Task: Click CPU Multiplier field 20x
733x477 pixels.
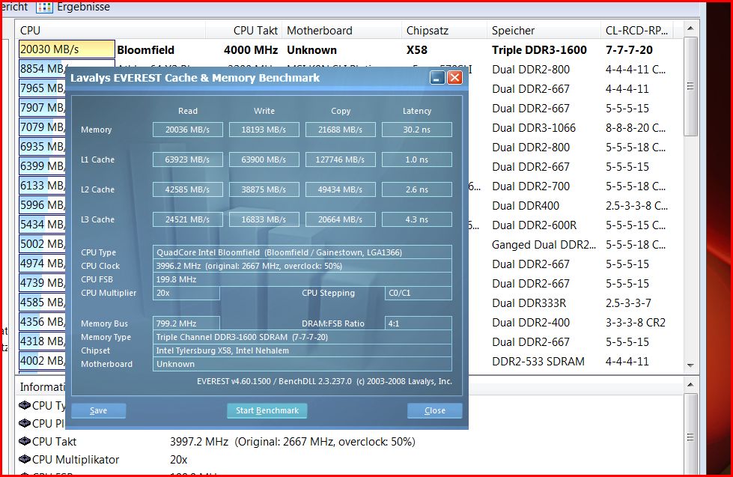Action: pyautogui.click(x=186, y=294)
